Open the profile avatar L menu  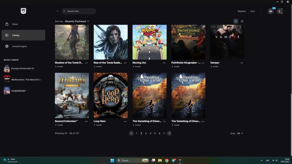click(x=279, y=11)
